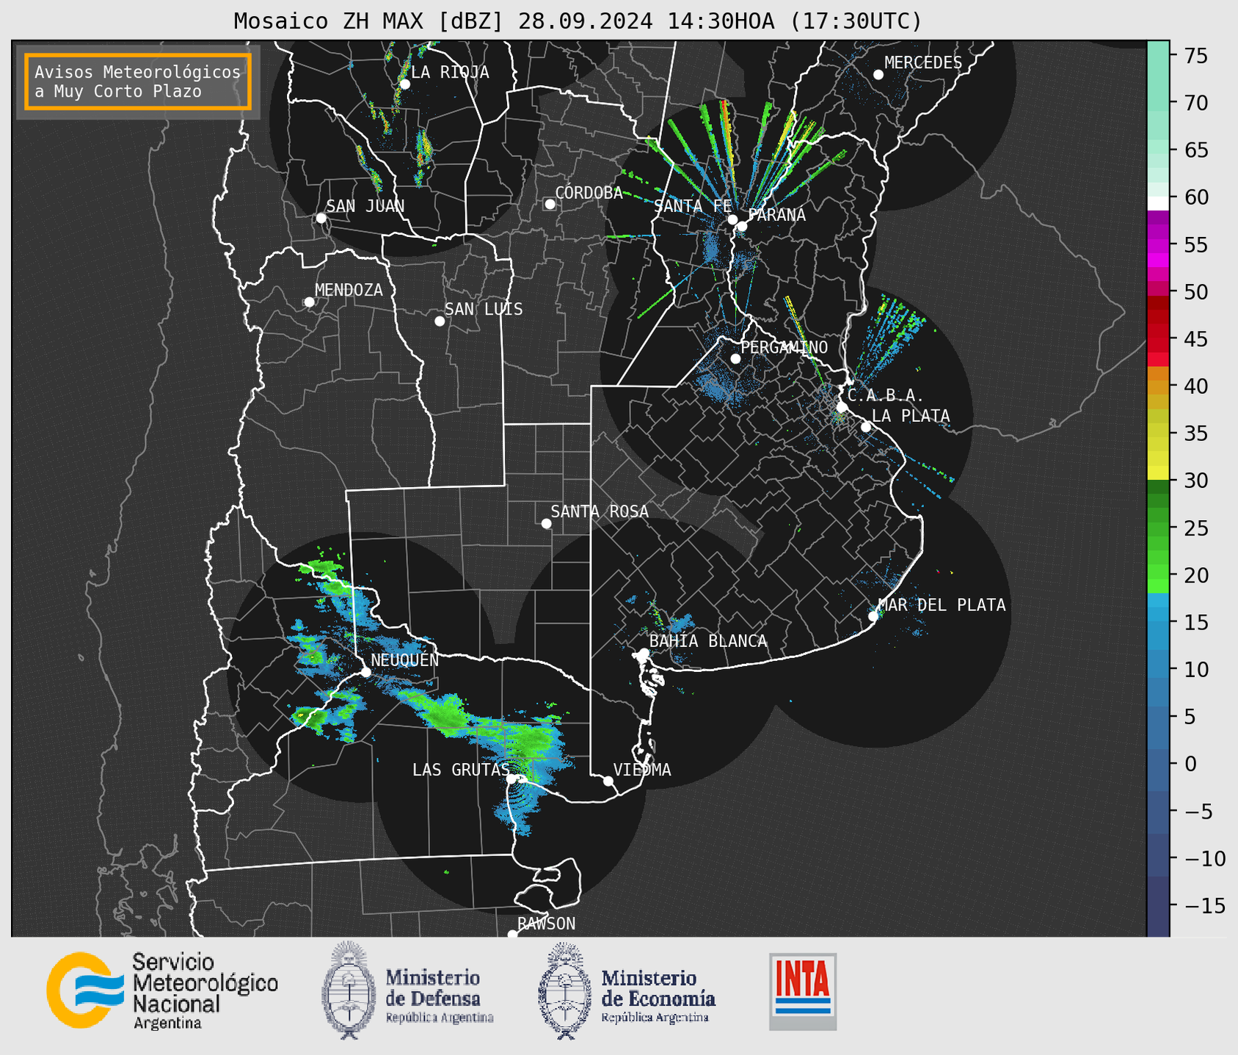This screenshot has width=1238, height=1055.
Task: Select the La Plata city marker
Action: point(866,427)
